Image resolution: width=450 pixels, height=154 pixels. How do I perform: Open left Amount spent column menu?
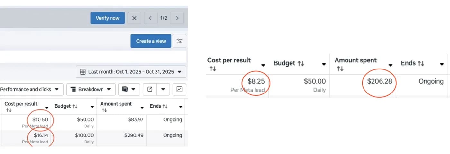[143, 107]
